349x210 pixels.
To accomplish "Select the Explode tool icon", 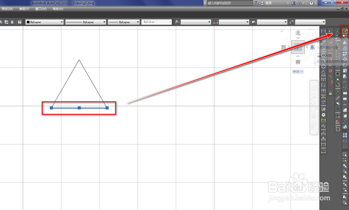I will click(345, 127).
